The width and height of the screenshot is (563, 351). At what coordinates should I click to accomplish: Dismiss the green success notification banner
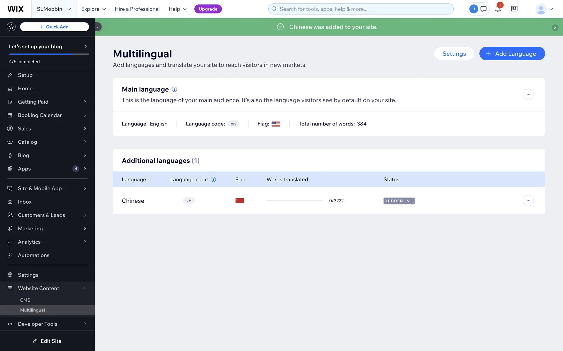pos(555,27)
